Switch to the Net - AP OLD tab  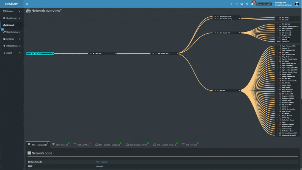tap(83, 145)
